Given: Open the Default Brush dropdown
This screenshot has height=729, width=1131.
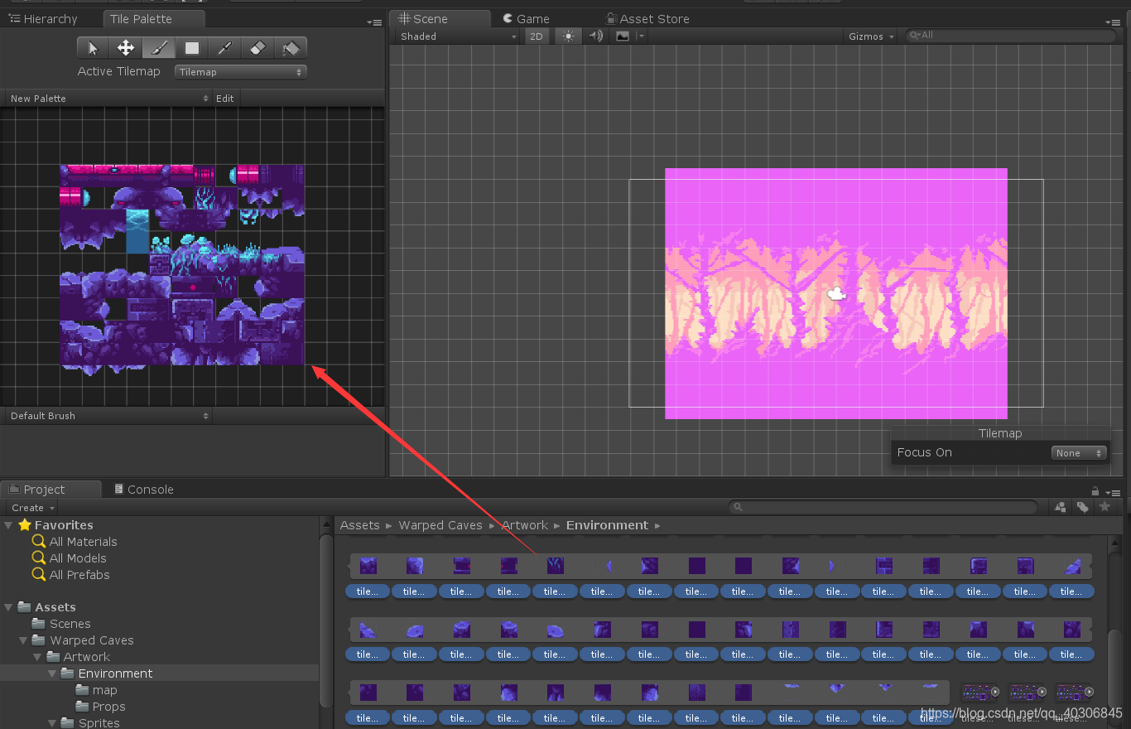Looking at the screenshot, I should pyautogui.click(x=108, y=416).
